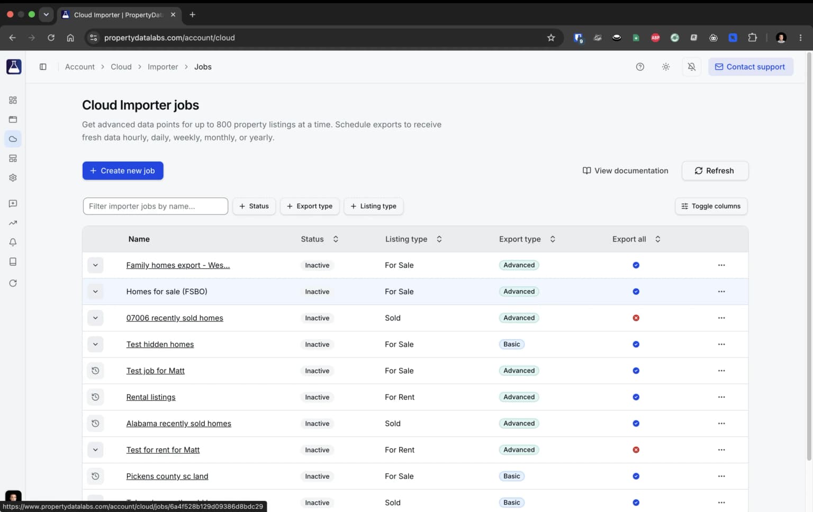
Task: Expand the Homes for sale (FSBO) row
Action: [x=95, y=292]
